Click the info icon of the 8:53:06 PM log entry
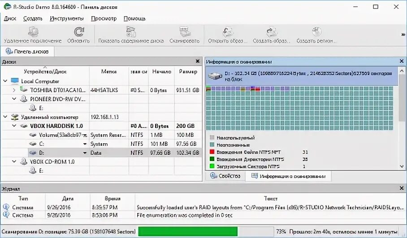 coord(6,215)
